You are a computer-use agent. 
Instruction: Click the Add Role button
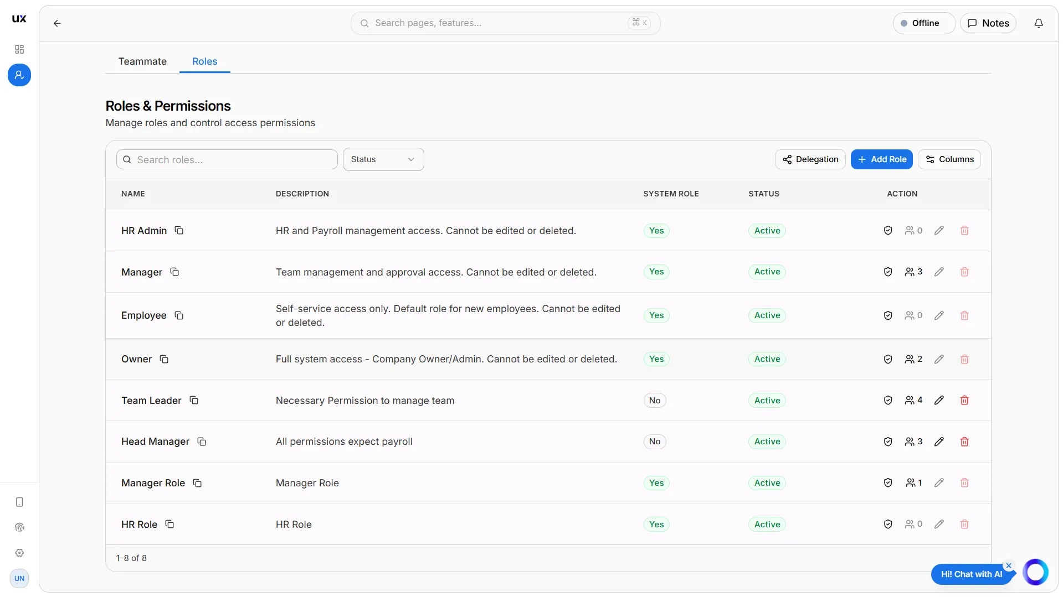point(881,159)
